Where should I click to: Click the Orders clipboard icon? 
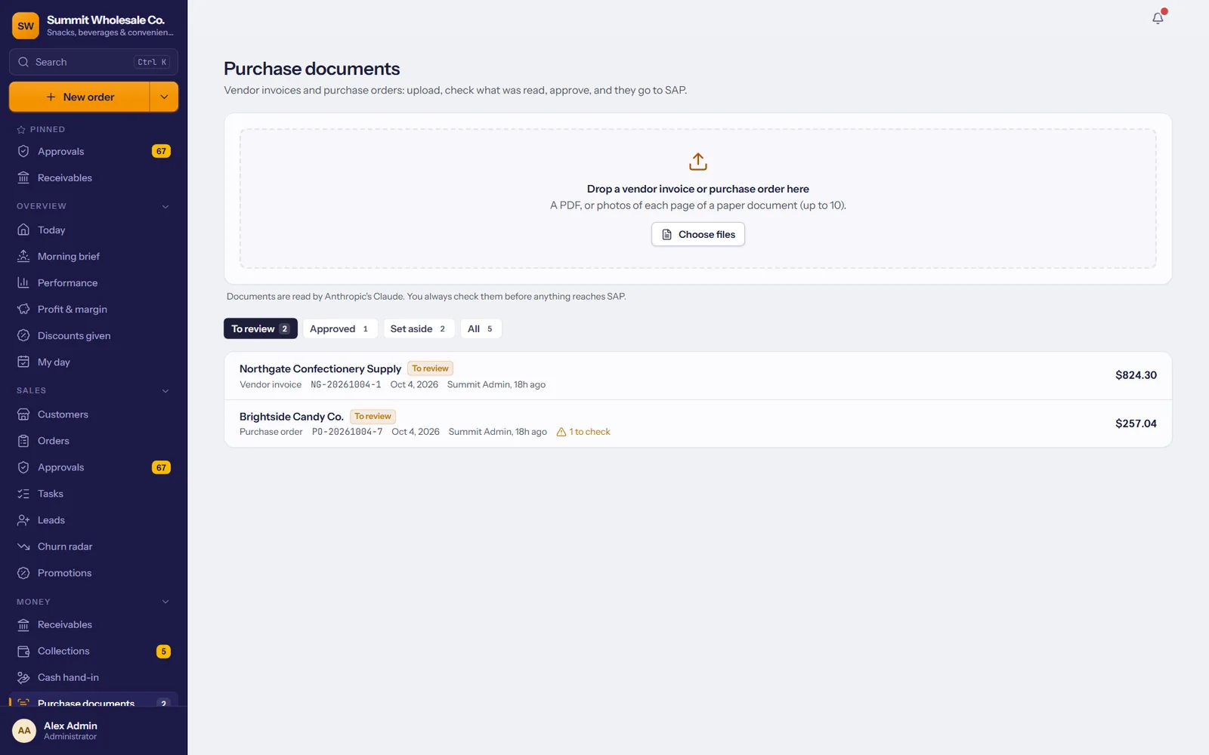click(x=23, y=440)
